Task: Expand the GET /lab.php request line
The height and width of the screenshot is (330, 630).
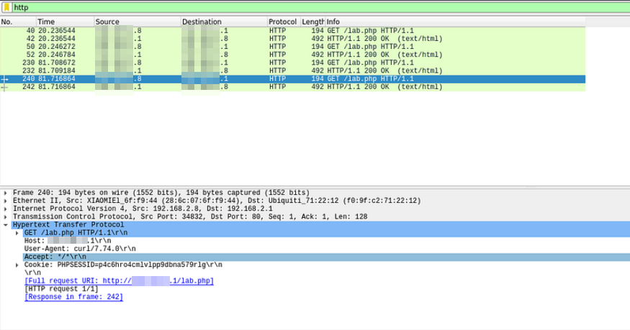Action: (17, 233)
